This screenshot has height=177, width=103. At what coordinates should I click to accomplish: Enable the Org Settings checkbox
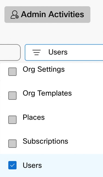tap(13, 71)
